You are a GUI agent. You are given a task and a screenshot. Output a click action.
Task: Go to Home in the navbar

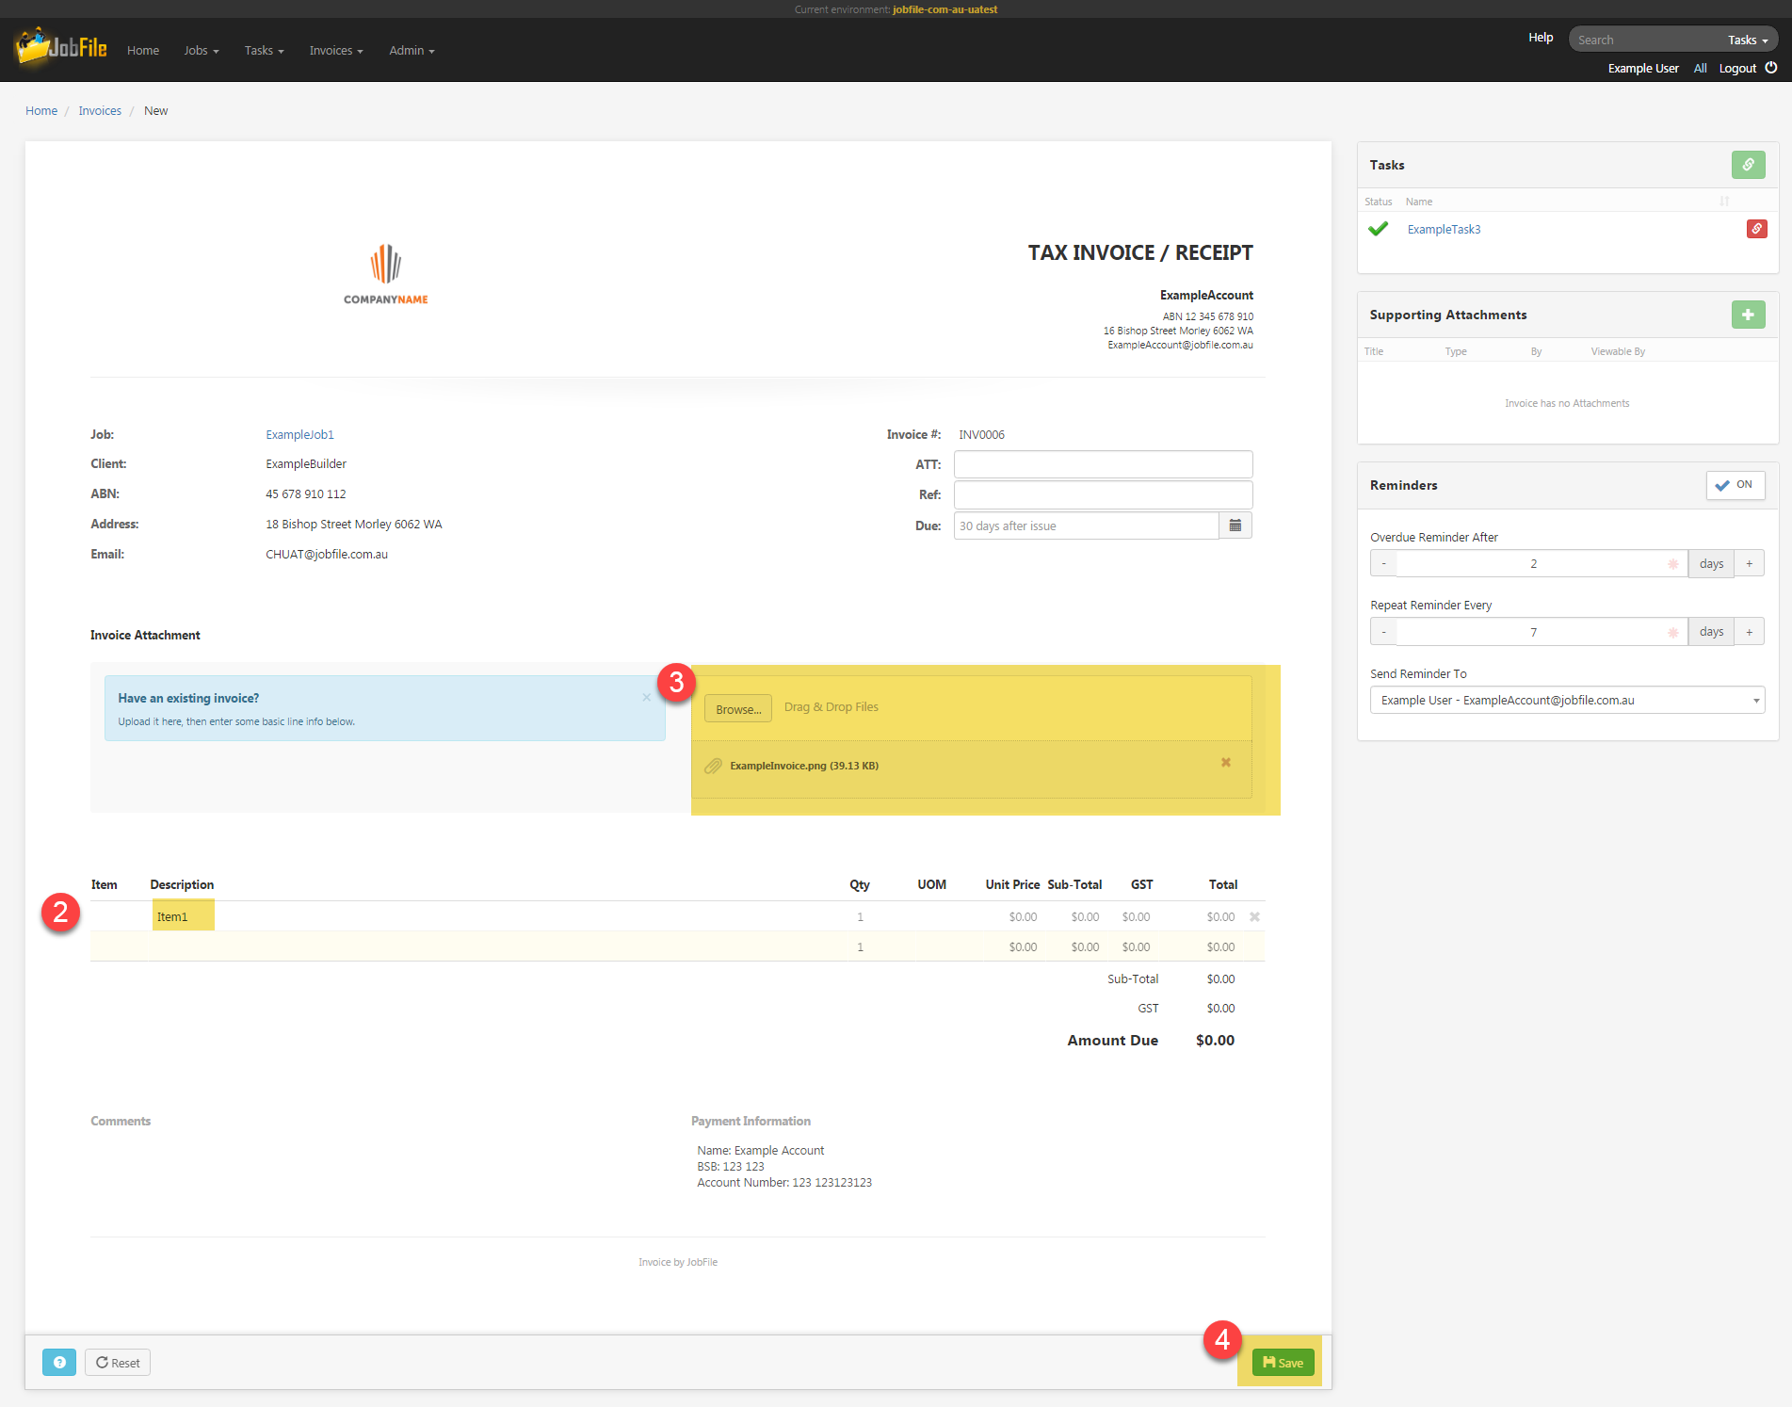pyautogui.click(x=143, y=51)
